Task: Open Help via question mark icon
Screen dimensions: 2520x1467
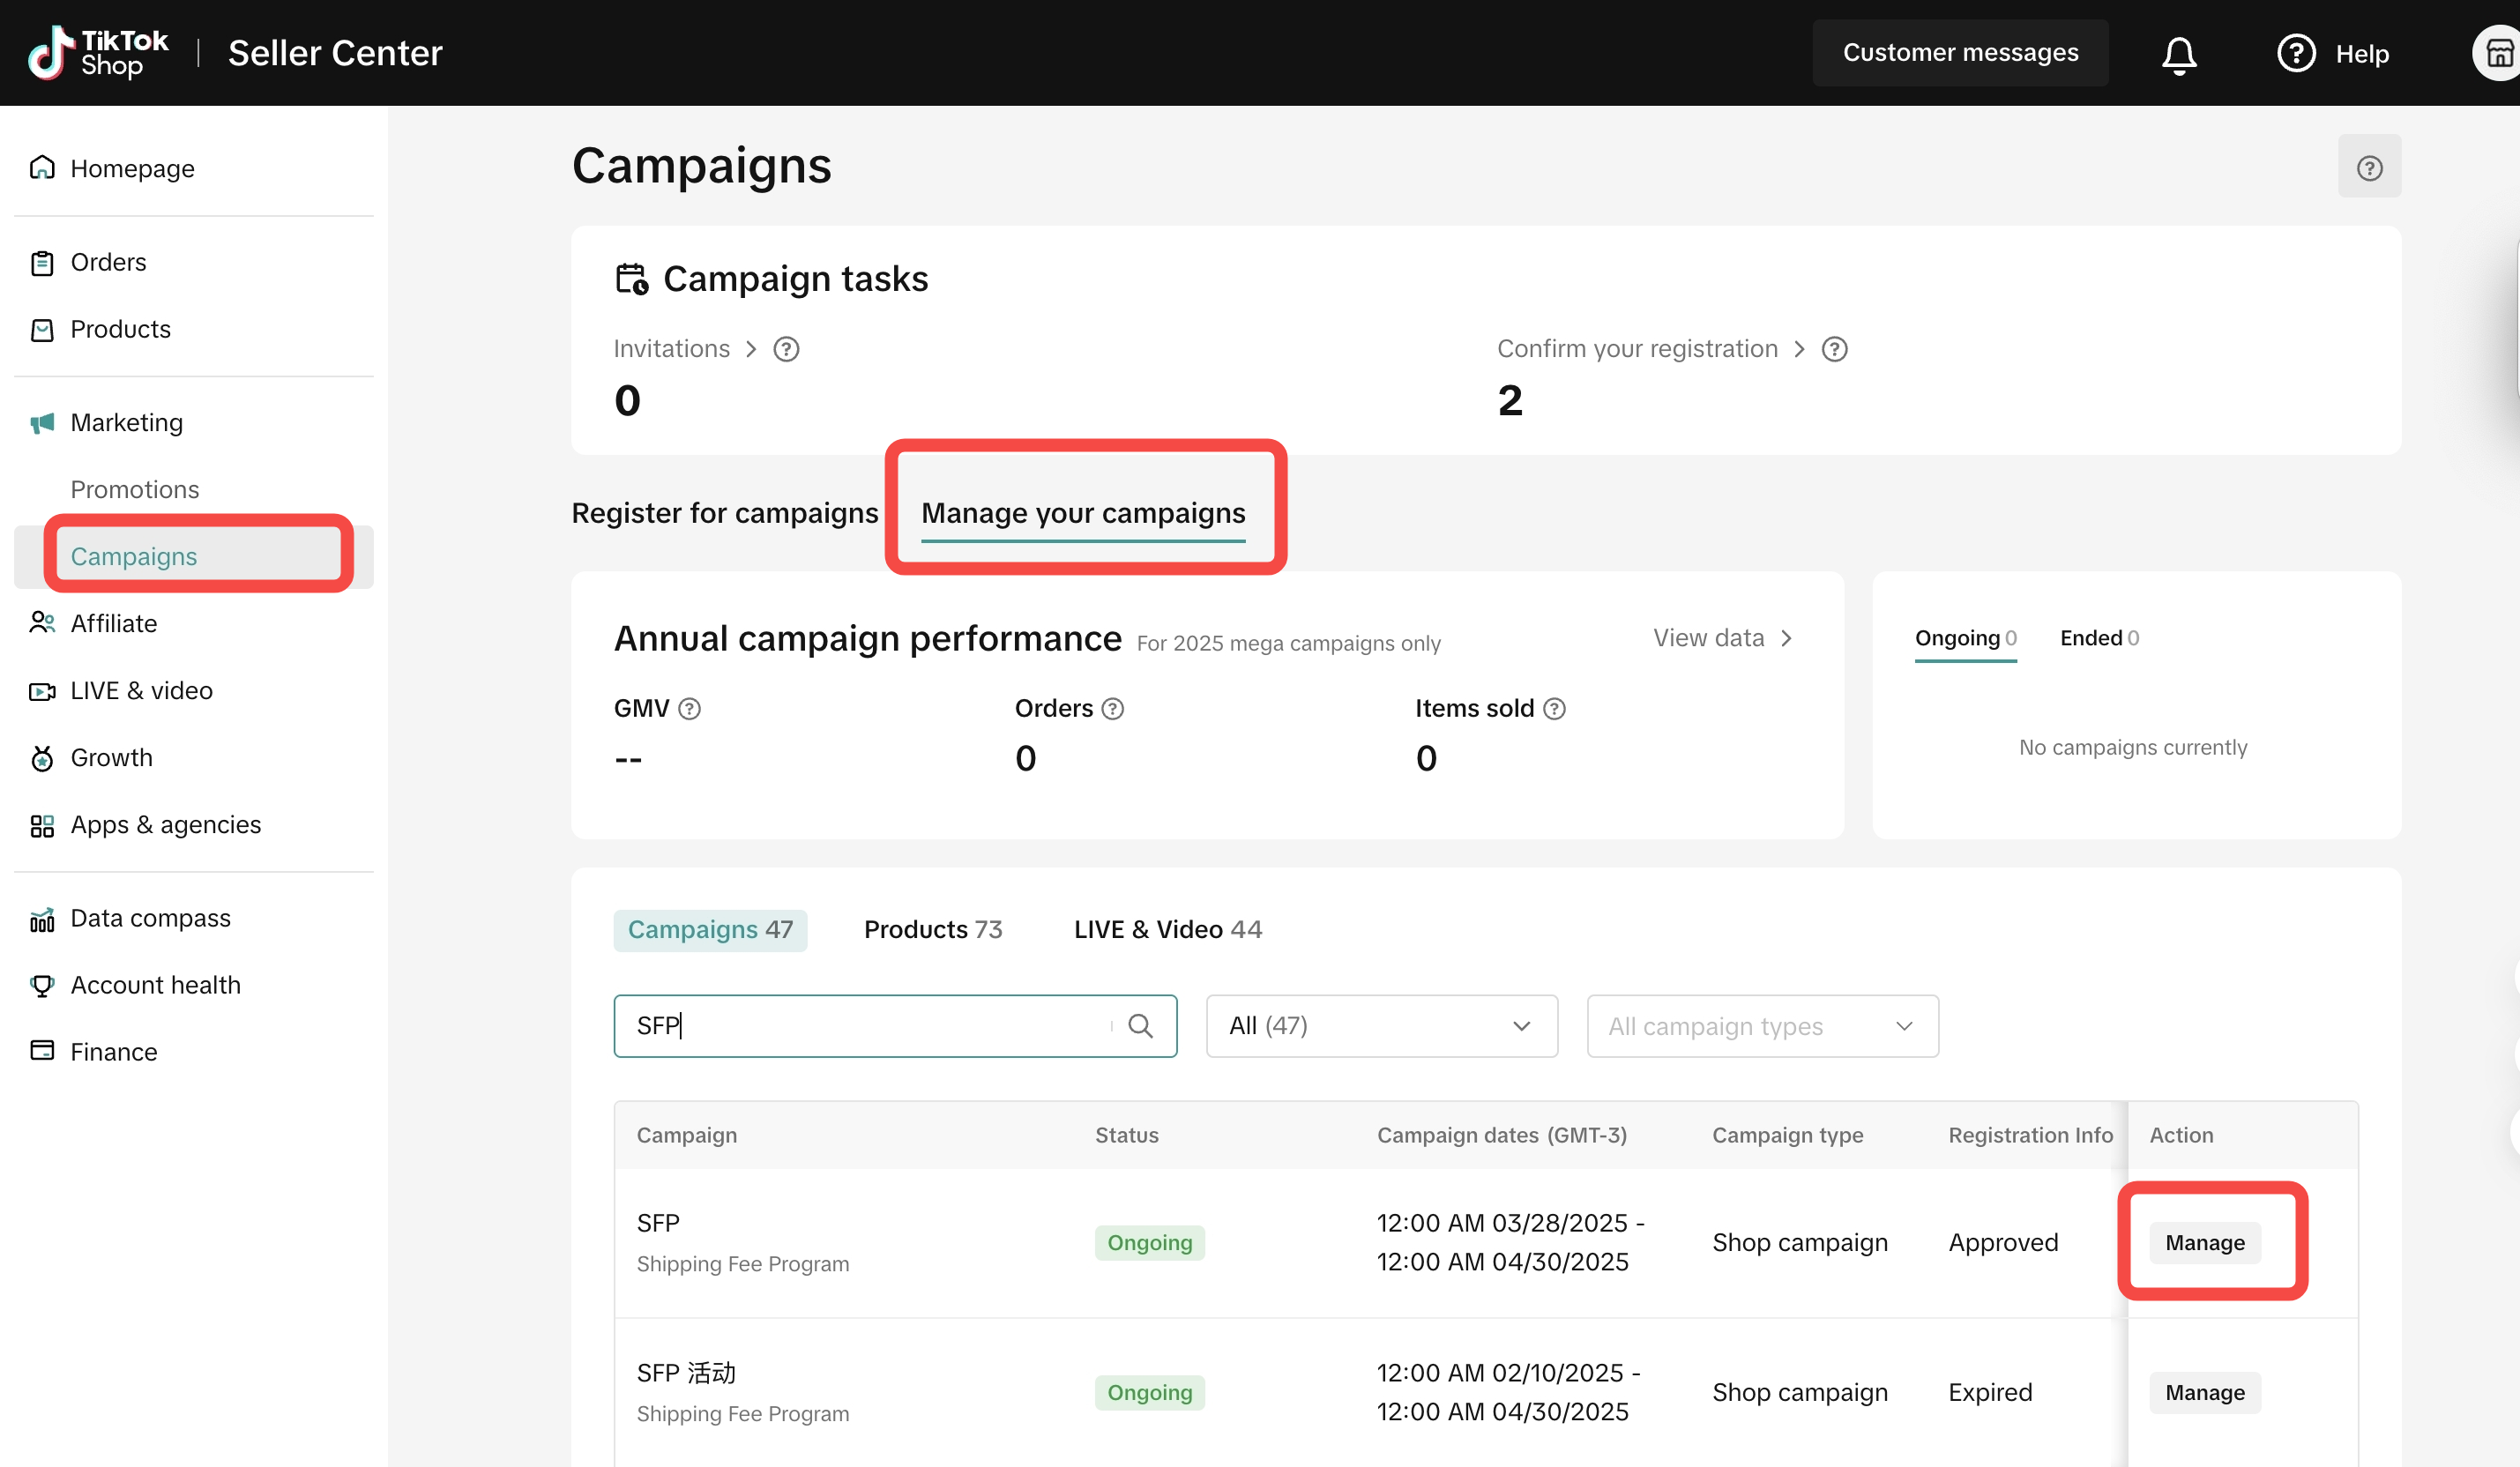Action: (x=2296, y=54)
